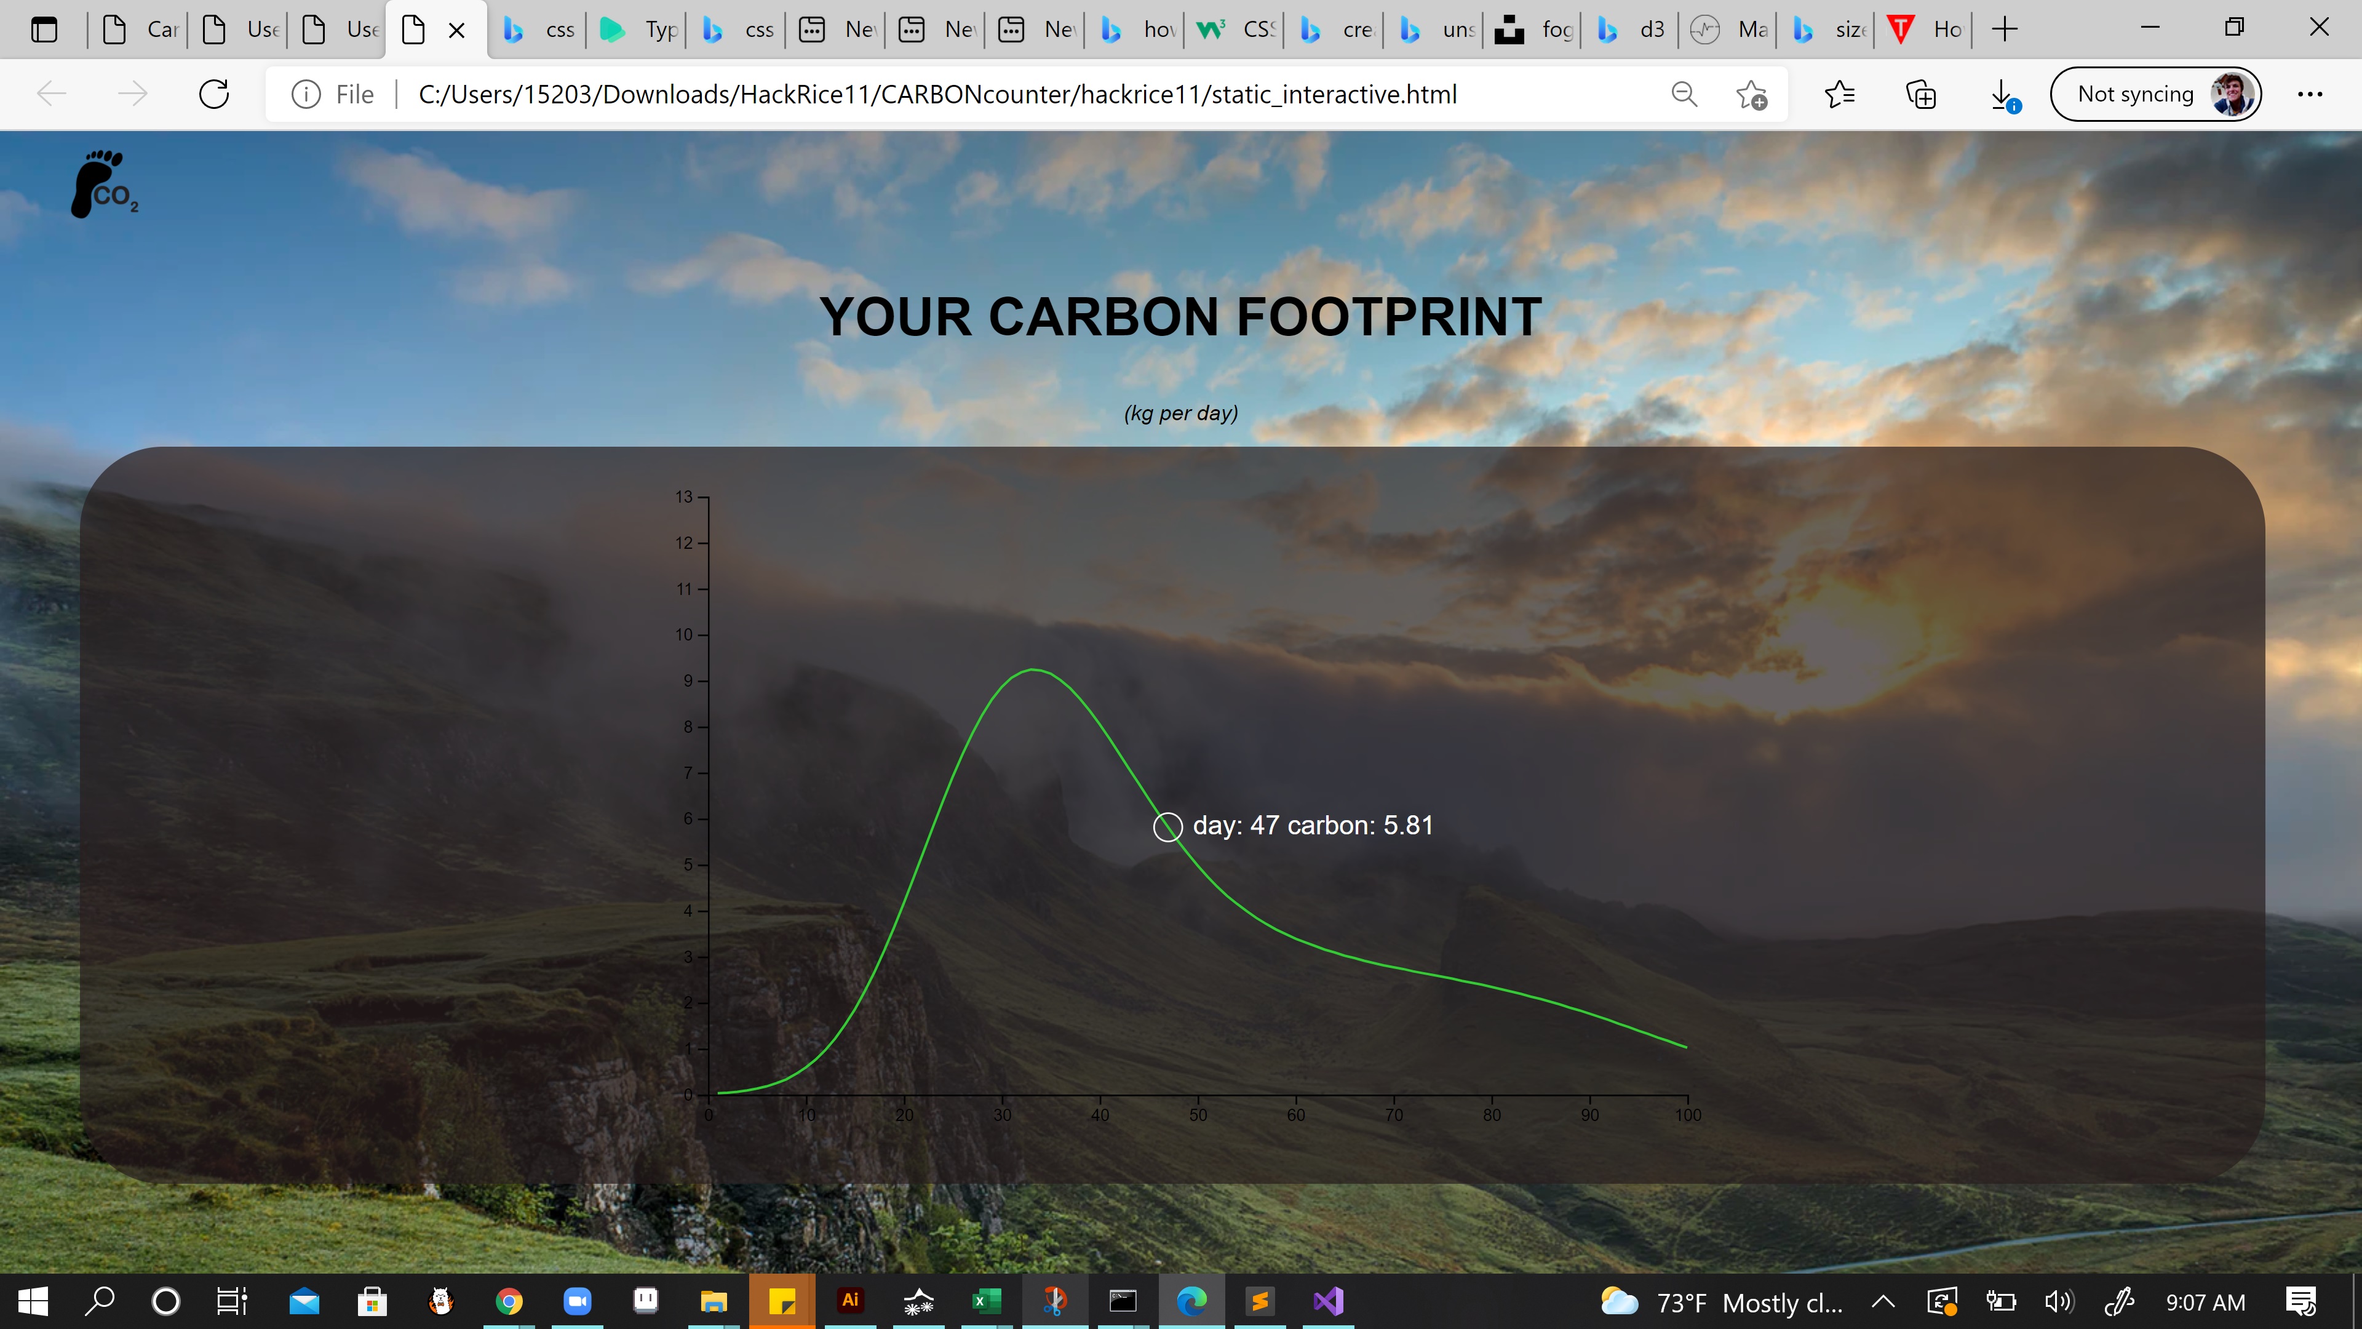Screen dimensions: 2362x1329
Task: Switch to the fog tab
Action: coord(1535,30)
